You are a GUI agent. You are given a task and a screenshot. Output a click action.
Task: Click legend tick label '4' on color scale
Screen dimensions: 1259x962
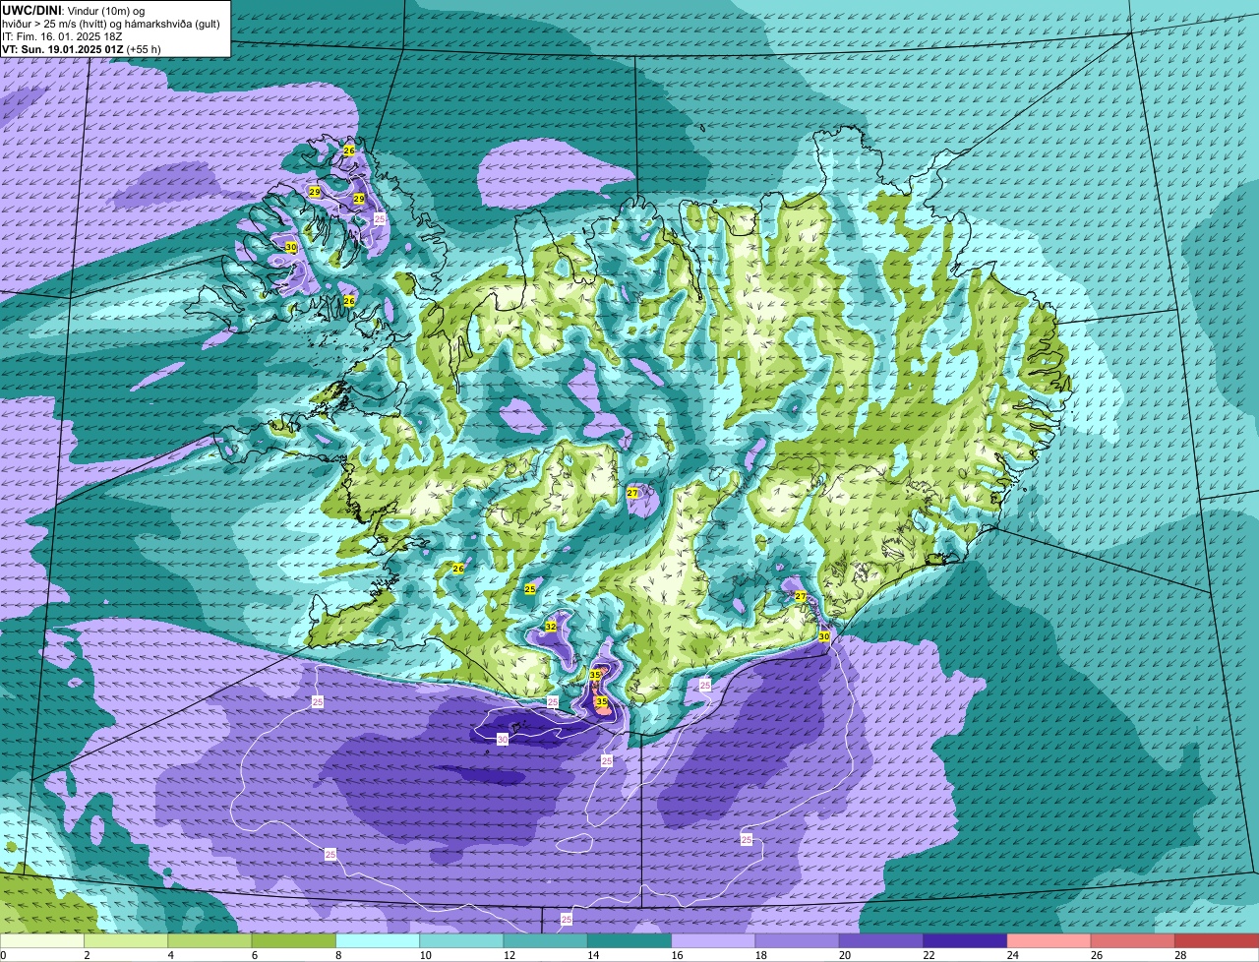[170, 955]
